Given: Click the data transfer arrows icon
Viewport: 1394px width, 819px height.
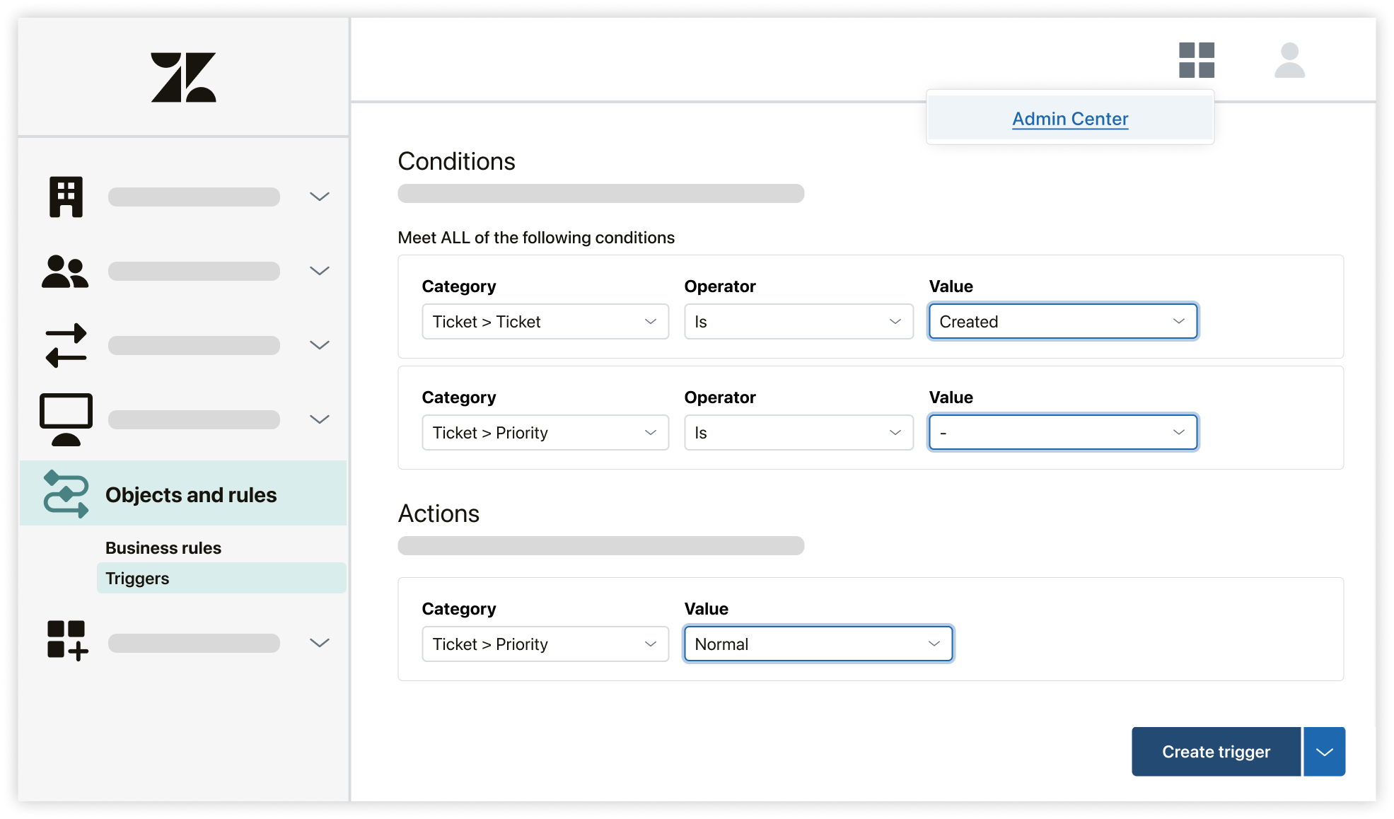Looking at the screenshot, I should click(65, 345).
